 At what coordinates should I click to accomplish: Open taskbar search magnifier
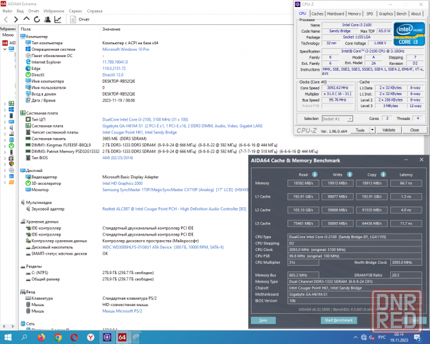[24, 337]
